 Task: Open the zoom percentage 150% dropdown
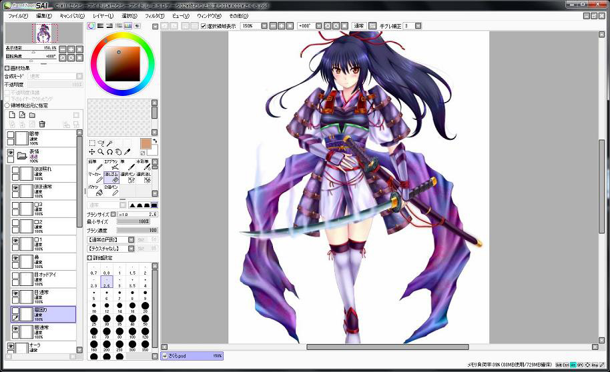click(x=264, y=26)
